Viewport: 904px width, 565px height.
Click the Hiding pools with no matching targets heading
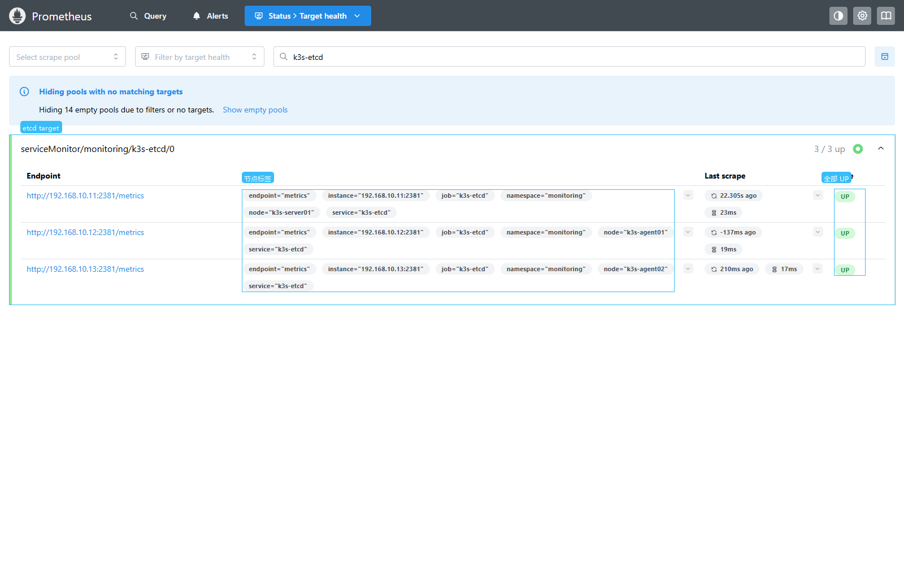[x=111, y=92]
